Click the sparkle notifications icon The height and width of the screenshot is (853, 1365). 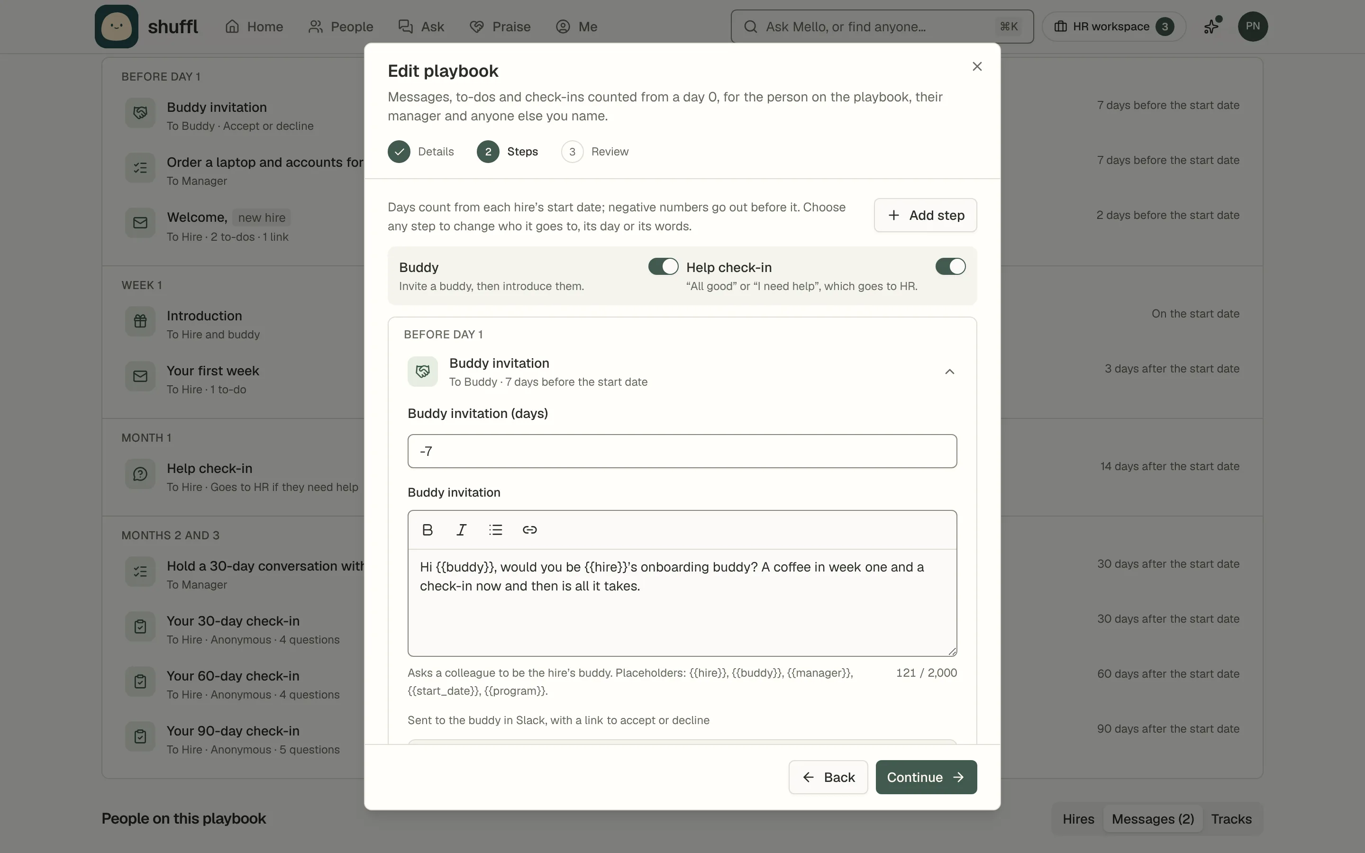click(1211, 27)
